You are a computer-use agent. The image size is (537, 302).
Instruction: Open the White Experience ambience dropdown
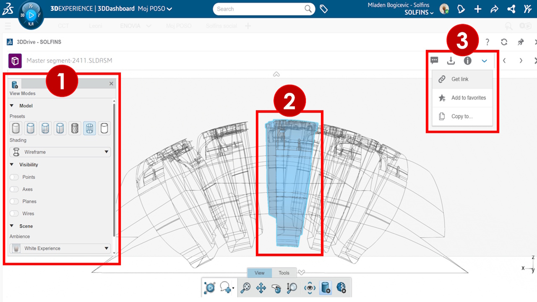click(x=60, y=249)
